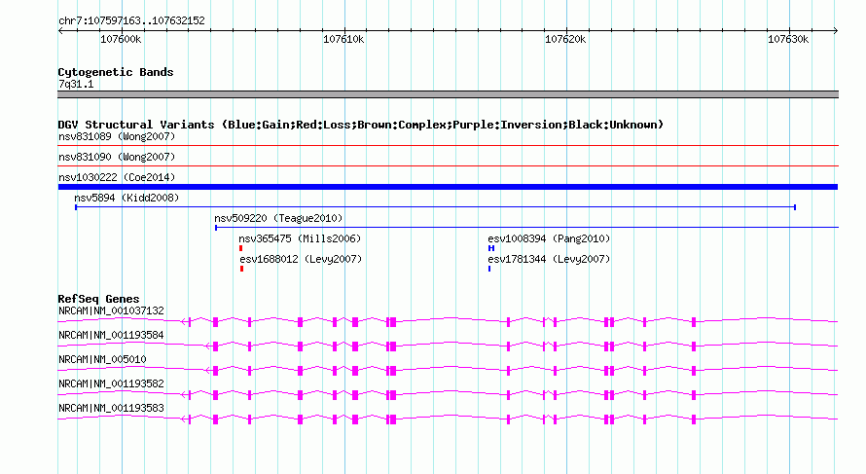The height and width of the screenshot is (474, 866).
Task: Click the gray 7q31.1 cytogenetic band bar
Action: 448,94
